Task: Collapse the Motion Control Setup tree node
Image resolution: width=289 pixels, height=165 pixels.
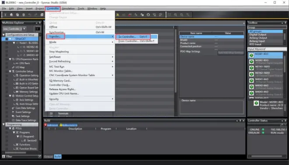Action: click(x=10, y=96)
